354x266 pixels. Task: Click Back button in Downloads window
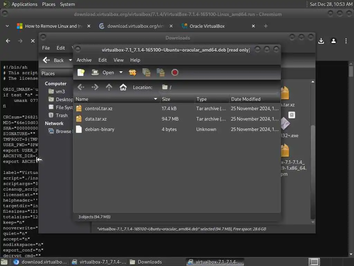click(54, 60)
